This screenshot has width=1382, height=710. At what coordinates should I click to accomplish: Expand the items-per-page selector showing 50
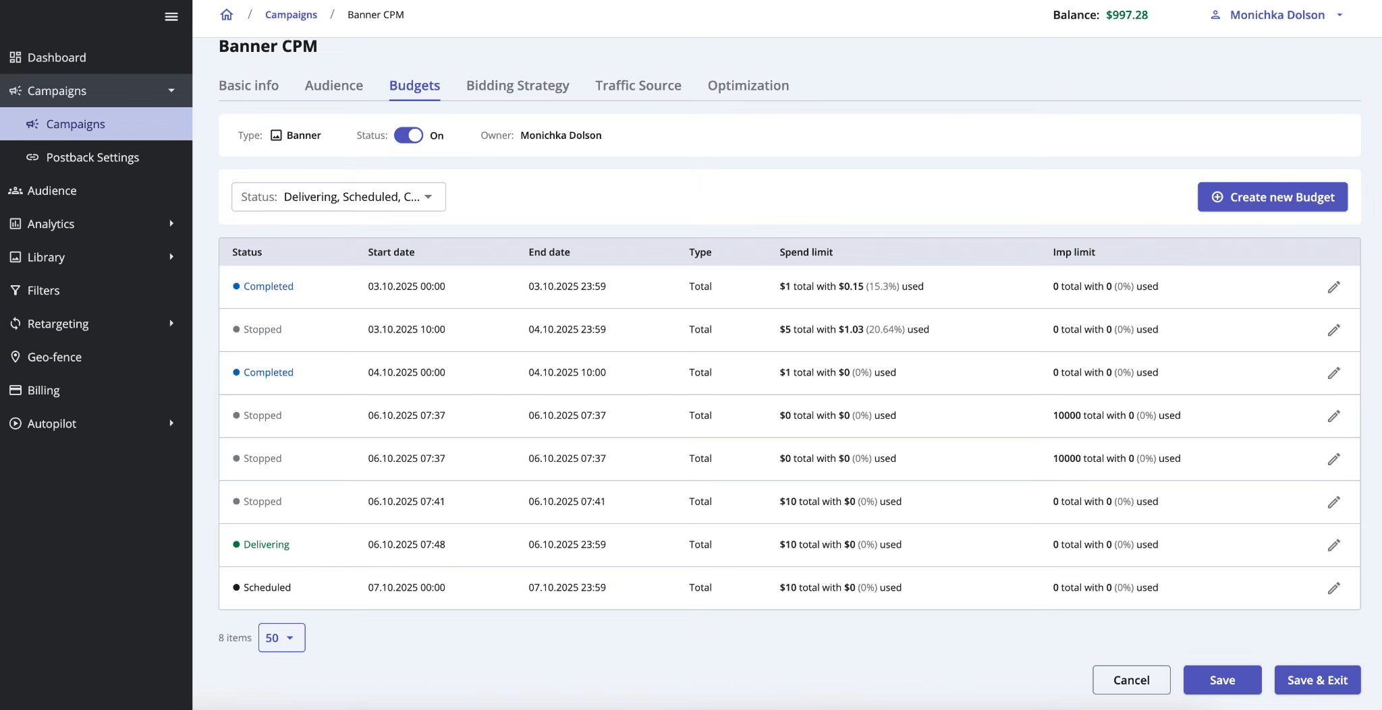pyautogui.click(x=281, y=637)
